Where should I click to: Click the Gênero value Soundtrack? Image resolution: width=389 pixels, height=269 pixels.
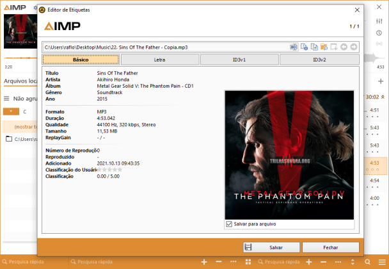[x=109, y=92]
